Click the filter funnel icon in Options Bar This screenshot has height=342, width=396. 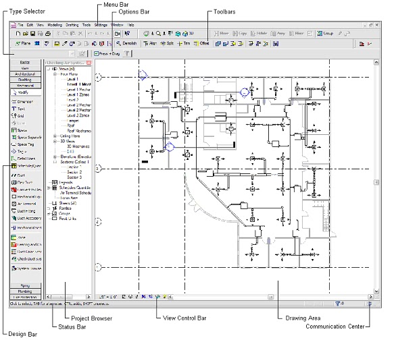127,53
